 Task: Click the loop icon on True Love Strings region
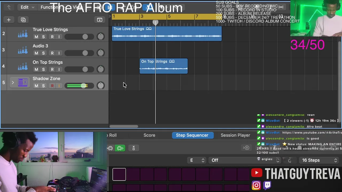tap(149, 29)
